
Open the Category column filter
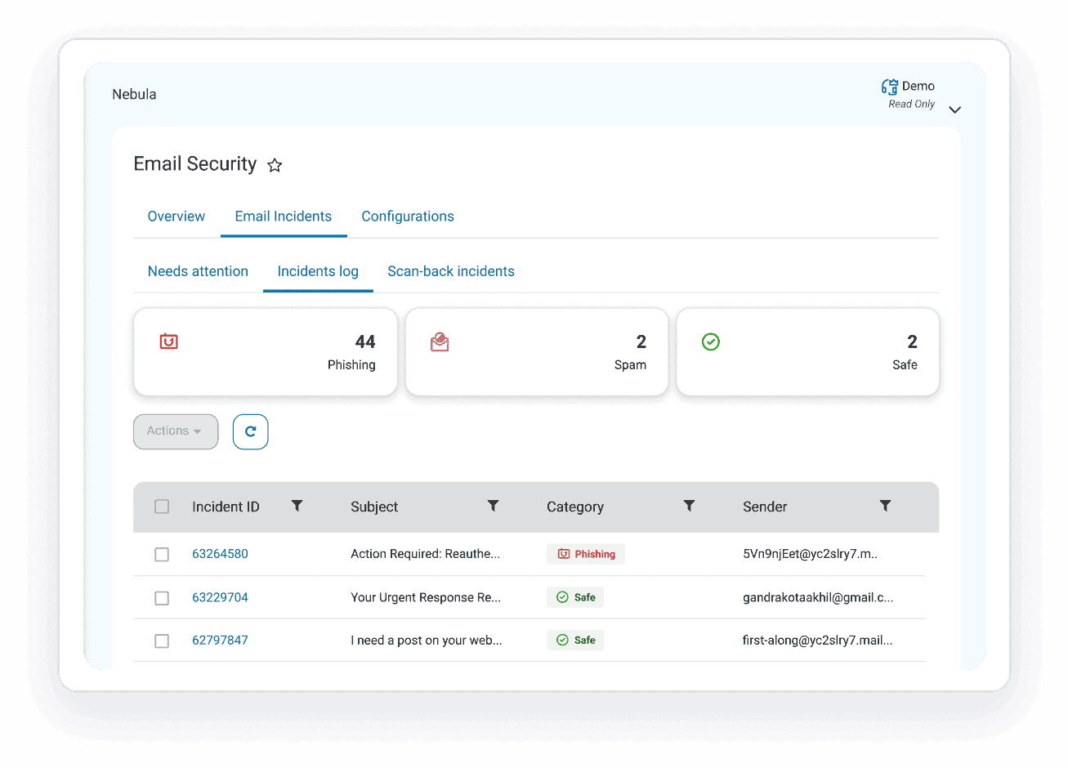[689, 506]
